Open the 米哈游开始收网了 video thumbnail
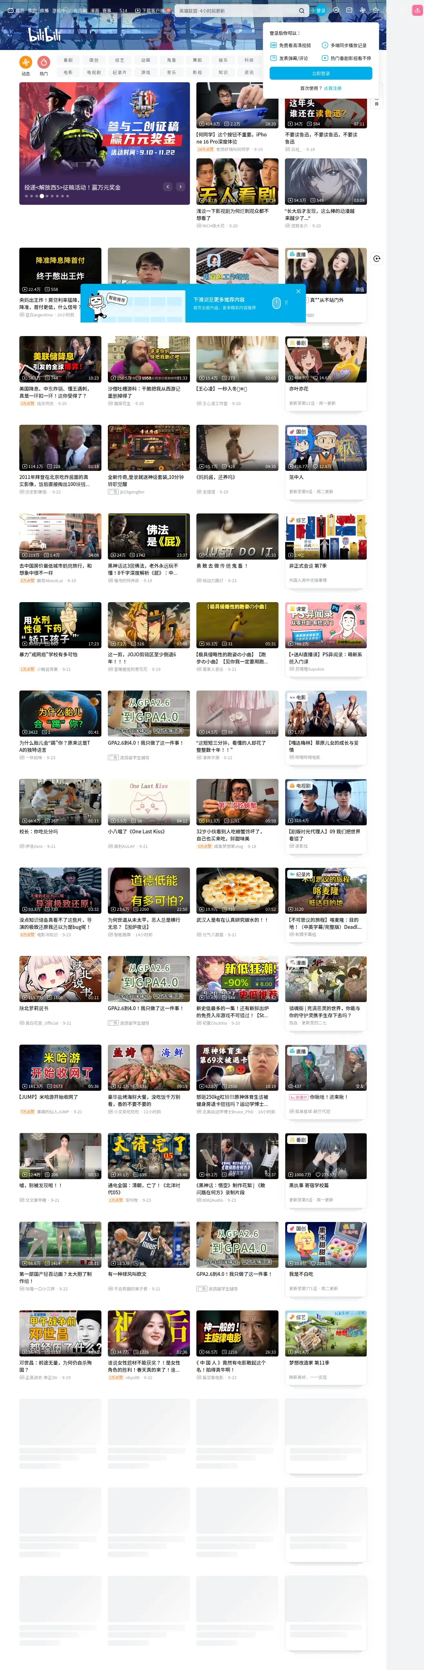Viewport: 424px width, 1670px height. click(x=60, y=1067)
